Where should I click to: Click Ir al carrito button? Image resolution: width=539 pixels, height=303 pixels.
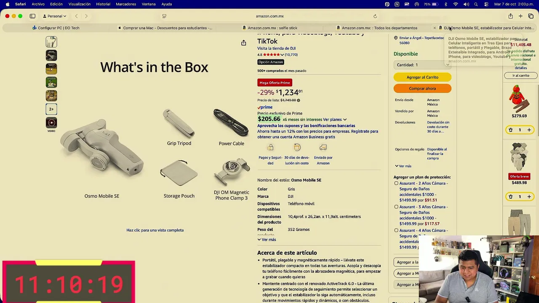pos(521,75)
